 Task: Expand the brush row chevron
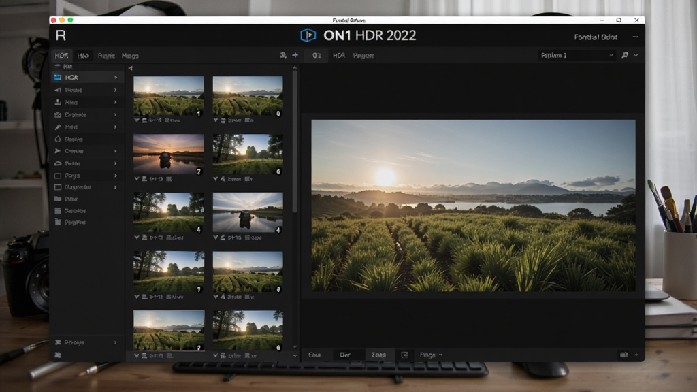(116, 127)
